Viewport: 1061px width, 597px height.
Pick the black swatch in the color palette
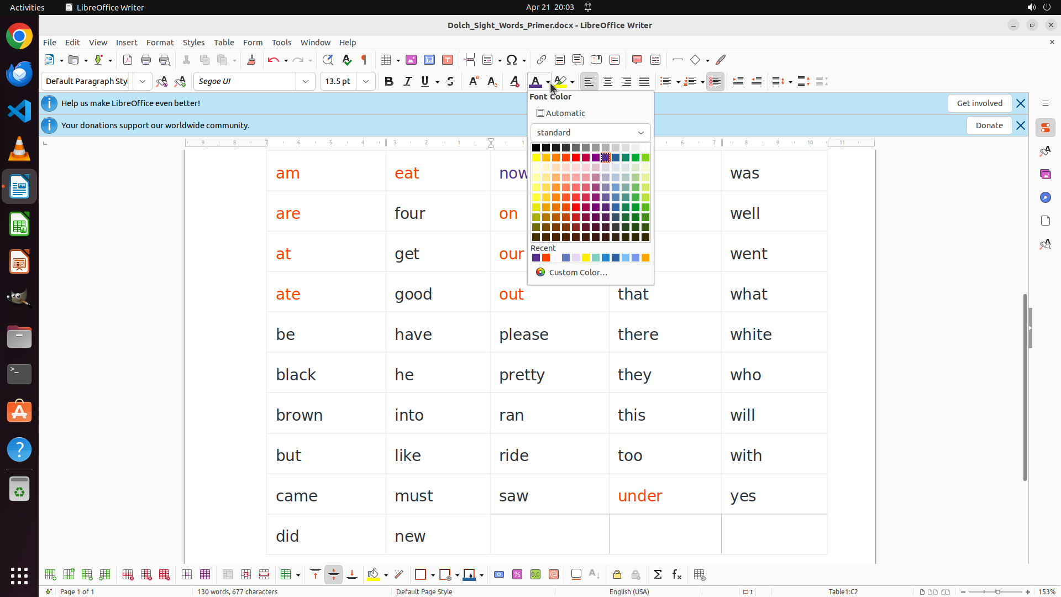(535, 148)
